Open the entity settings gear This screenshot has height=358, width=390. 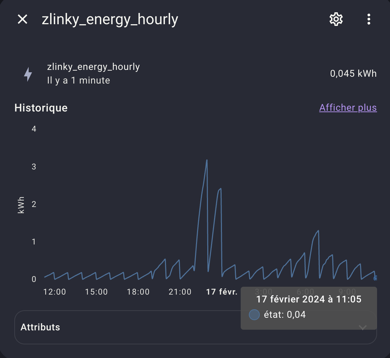336,19
